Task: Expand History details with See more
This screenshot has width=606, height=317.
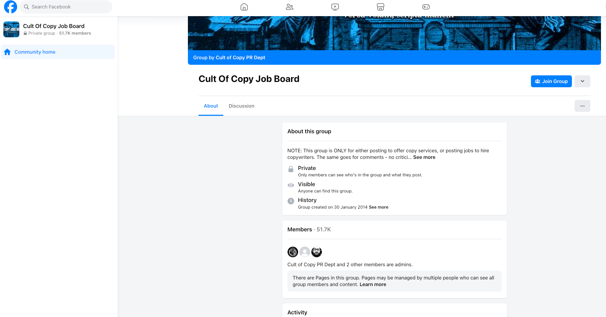Action: 378,207
